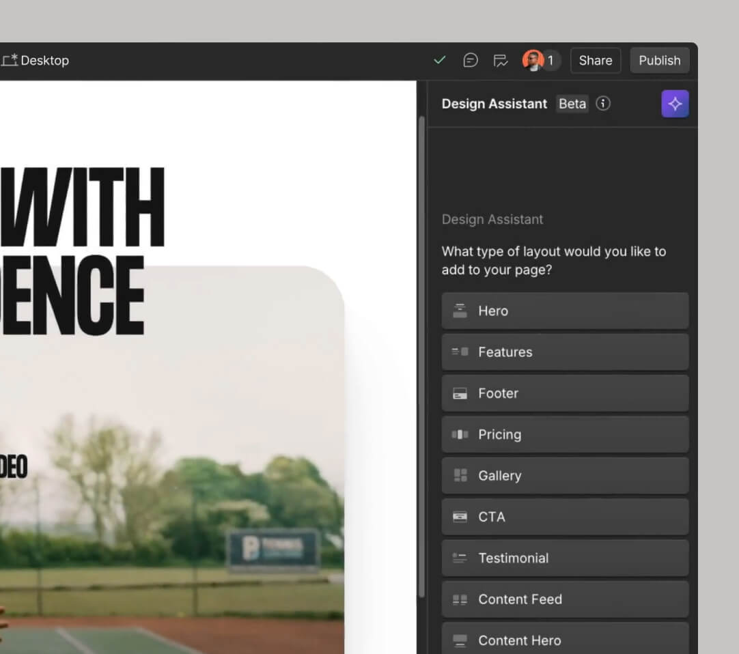Add a Content Hero layout
739x654 pixels.
pyautogui.click(x=565, y=638)
